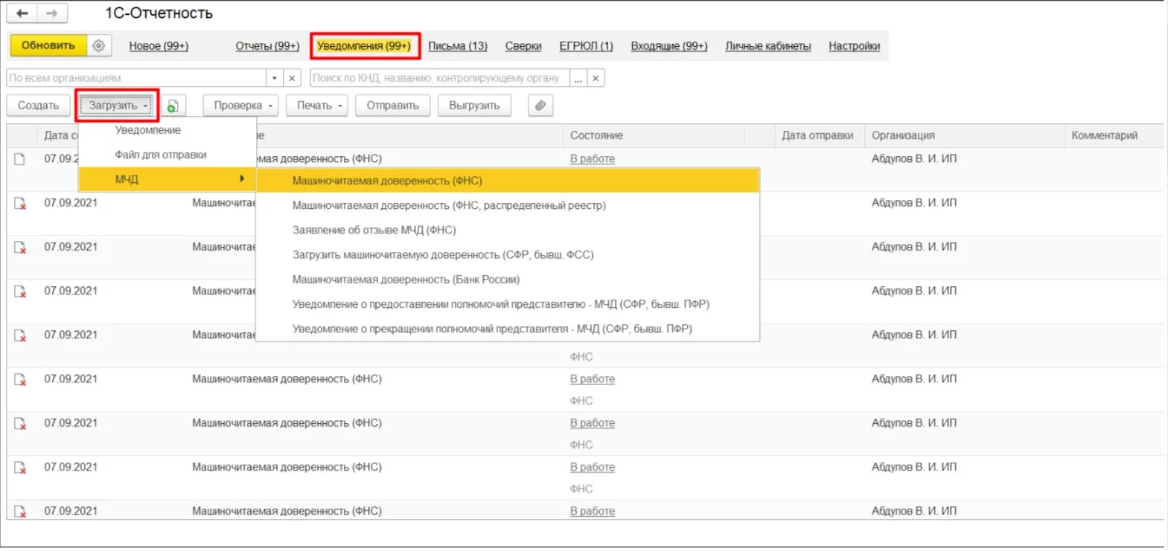Open the Печать dropdown menu

pyautogui.click(x=319, y=106)
